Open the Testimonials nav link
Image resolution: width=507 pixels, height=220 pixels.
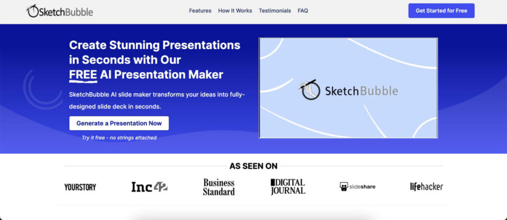(275, 11)
